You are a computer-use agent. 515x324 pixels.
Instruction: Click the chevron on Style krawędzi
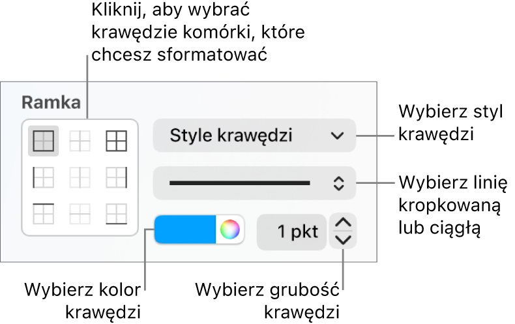point(337,136)
